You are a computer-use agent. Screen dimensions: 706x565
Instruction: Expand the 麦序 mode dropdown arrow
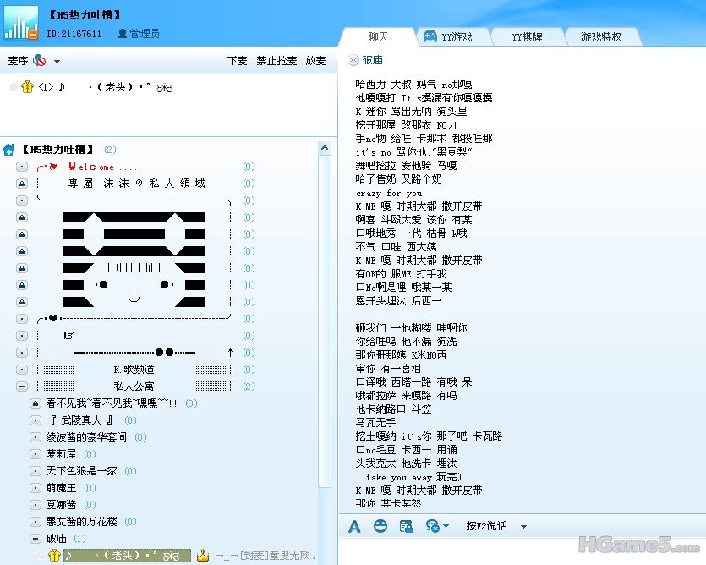[57, 62]
